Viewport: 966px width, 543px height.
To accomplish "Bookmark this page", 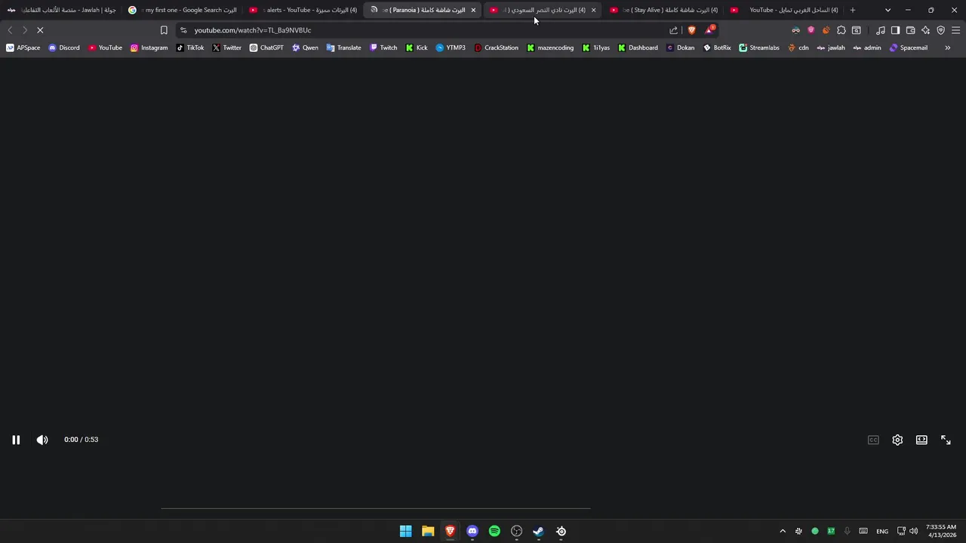I will [x=164, y=30].
